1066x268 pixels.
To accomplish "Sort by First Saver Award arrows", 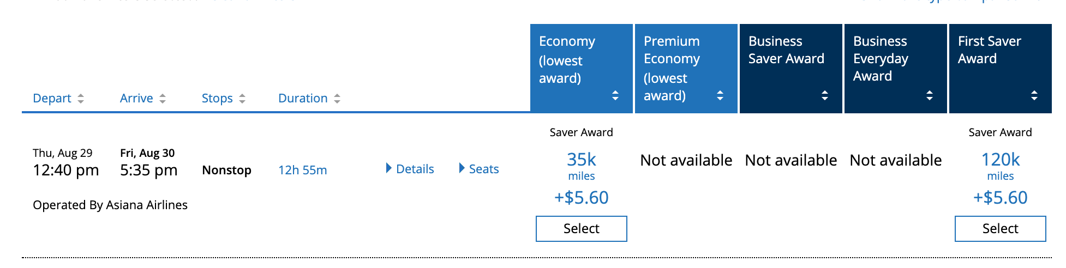I will pos(1034,95).
